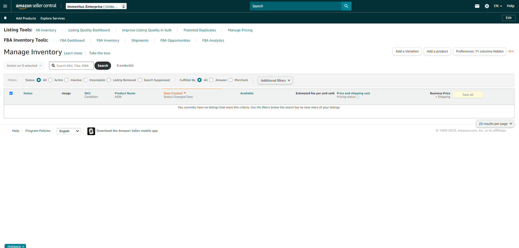The height and width of the screenshot is (248, 519).
Task: Select the Active status radio button
Action: pos(50,80)
